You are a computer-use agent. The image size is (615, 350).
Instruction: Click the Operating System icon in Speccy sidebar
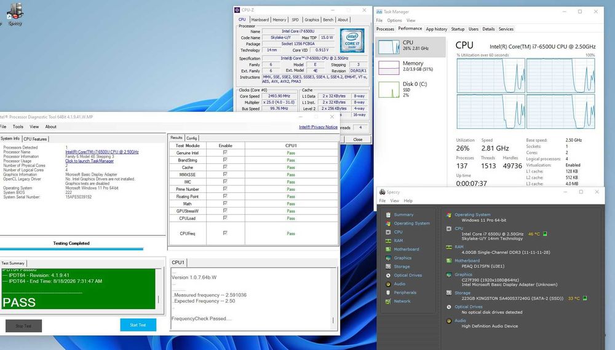388,223
